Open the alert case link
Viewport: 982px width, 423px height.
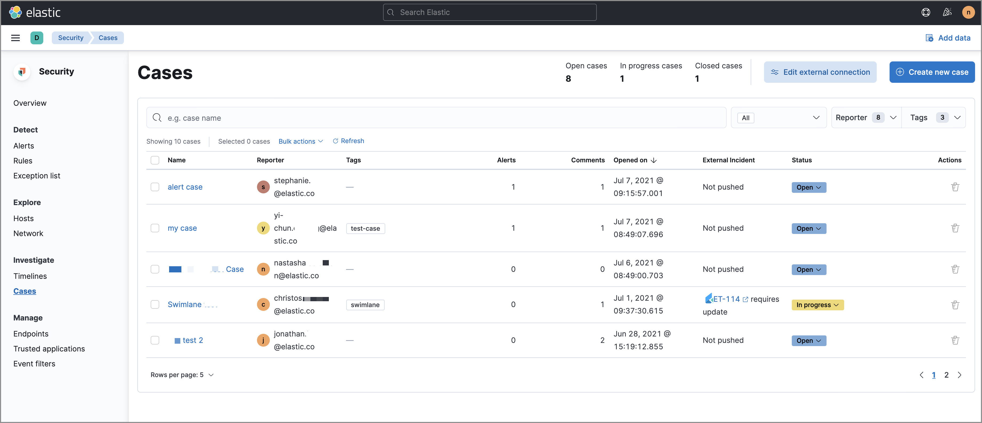pyautogui.click(x=185, y=187)
